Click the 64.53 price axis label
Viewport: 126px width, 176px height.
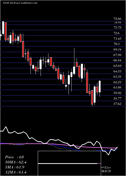pyautogui.click(x=117, y=71)
